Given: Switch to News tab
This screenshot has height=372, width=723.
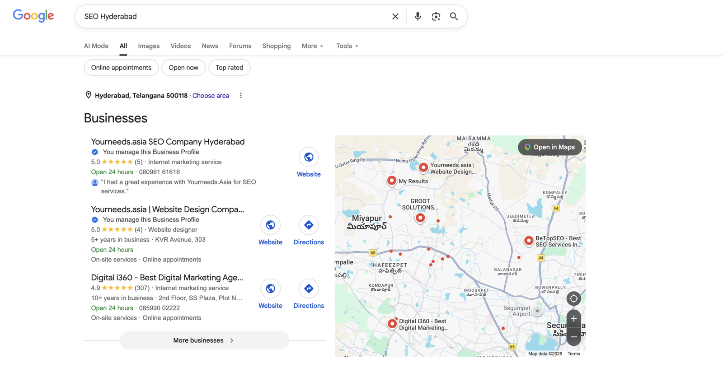Looking at the screenshot, I should click(x=210, y=46).
